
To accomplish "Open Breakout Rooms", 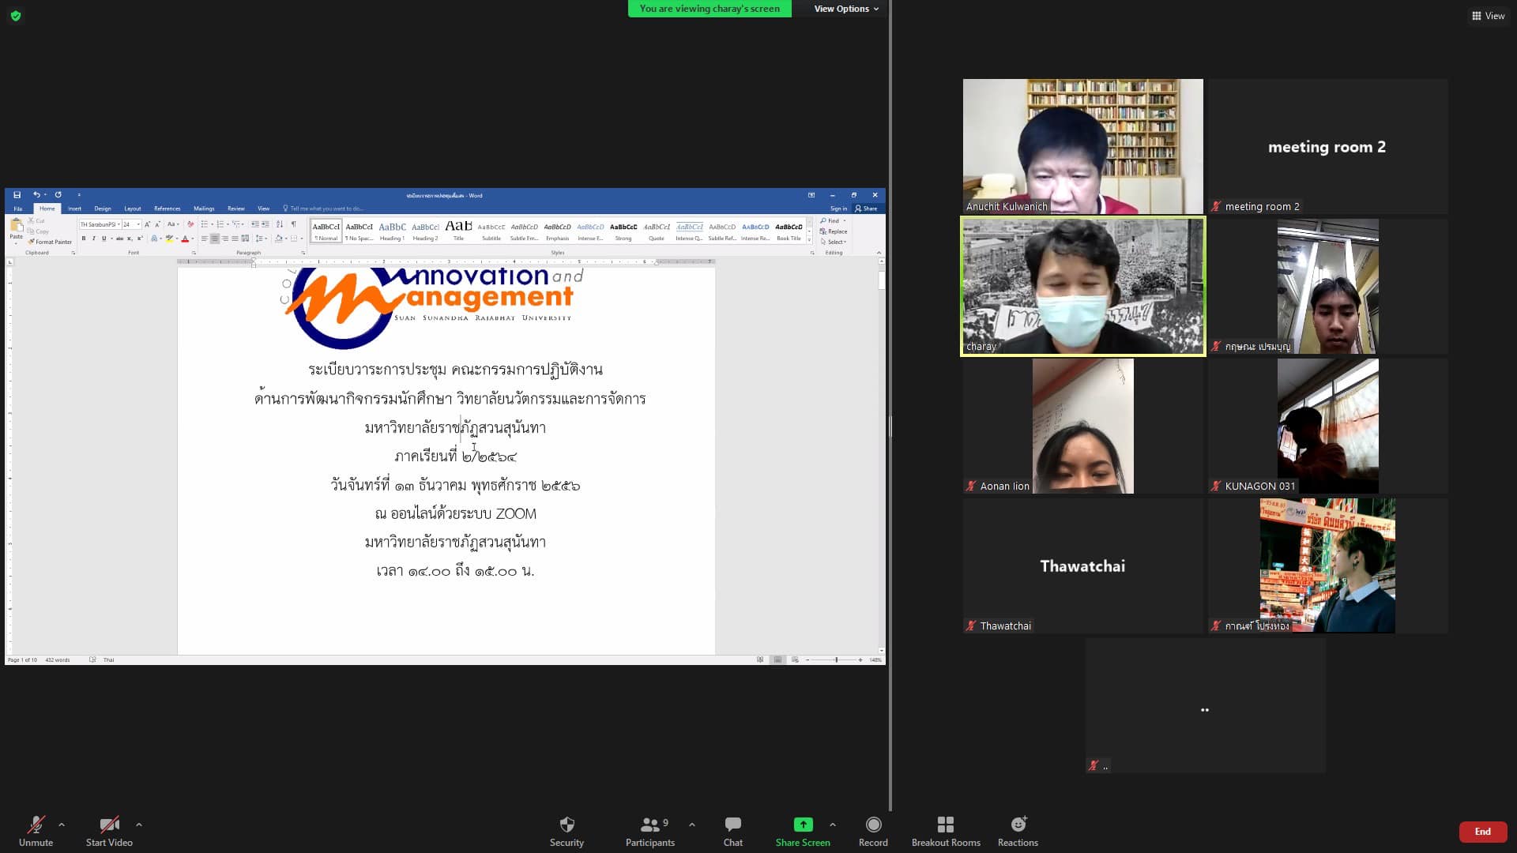I will 946,830.
